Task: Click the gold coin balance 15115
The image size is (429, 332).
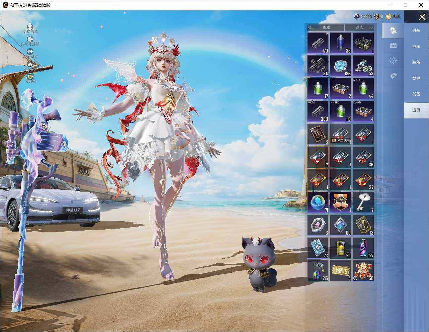Action: click(x=393, y=16)
